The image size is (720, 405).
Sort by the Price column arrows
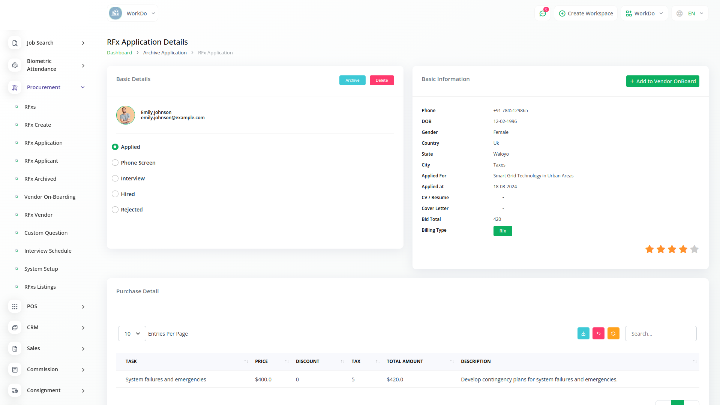point(287,361)
